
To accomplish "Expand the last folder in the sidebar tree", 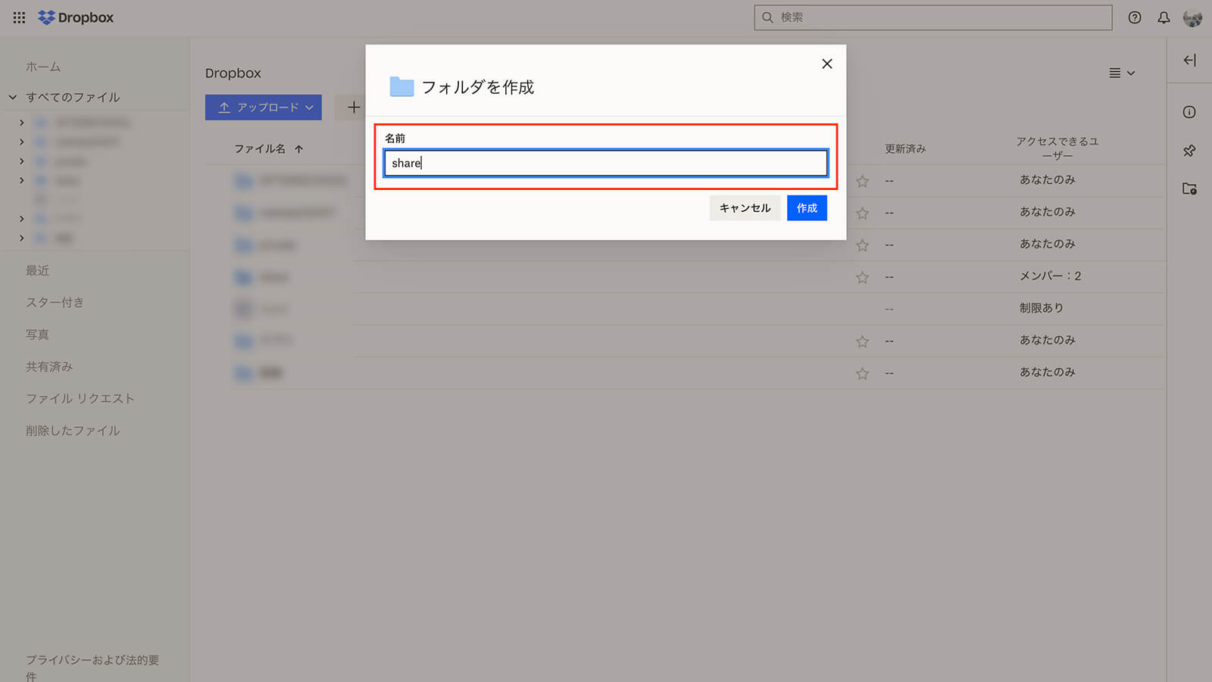I will (21, 238).
